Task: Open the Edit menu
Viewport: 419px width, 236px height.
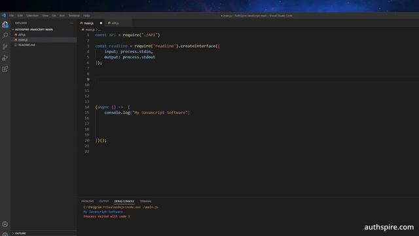Action: (x=20, y=16)
